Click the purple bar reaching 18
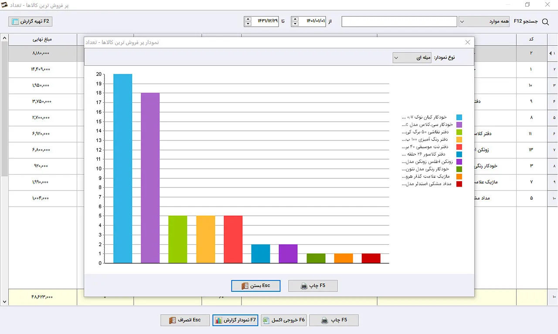558x334 pixels. pyautogui.click(x=150, y=178)
